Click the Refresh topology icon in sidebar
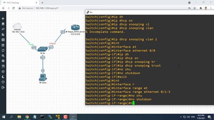The height and width of the screenshot is (120, 214). pos(3,50)
